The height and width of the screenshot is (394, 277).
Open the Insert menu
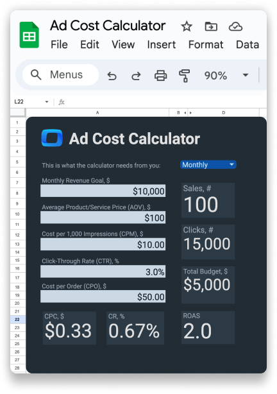point(162,45)
